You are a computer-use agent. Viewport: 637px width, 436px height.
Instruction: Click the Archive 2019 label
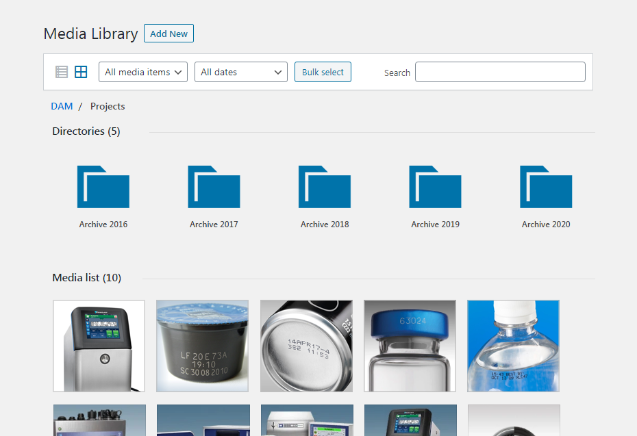[435, 224]
